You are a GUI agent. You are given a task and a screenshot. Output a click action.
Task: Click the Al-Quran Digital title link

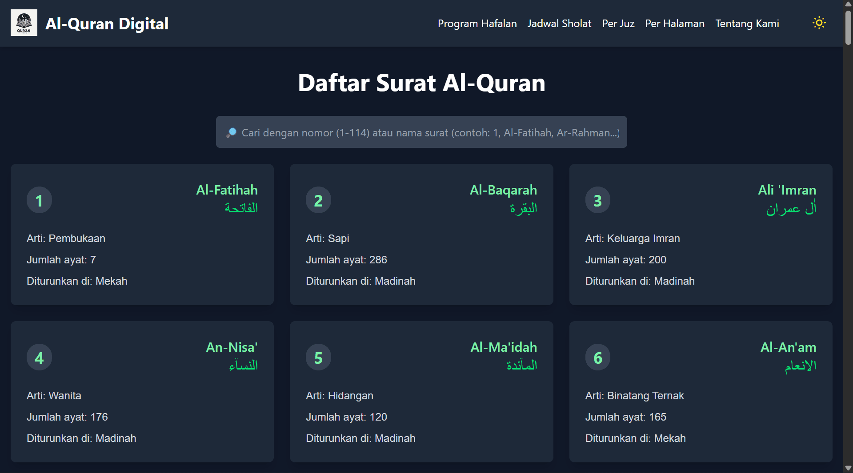point(107,24)
